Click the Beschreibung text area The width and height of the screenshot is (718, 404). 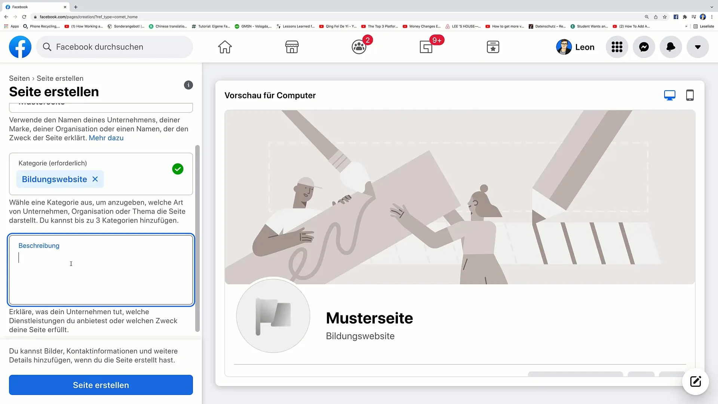[x=101, y=270]
